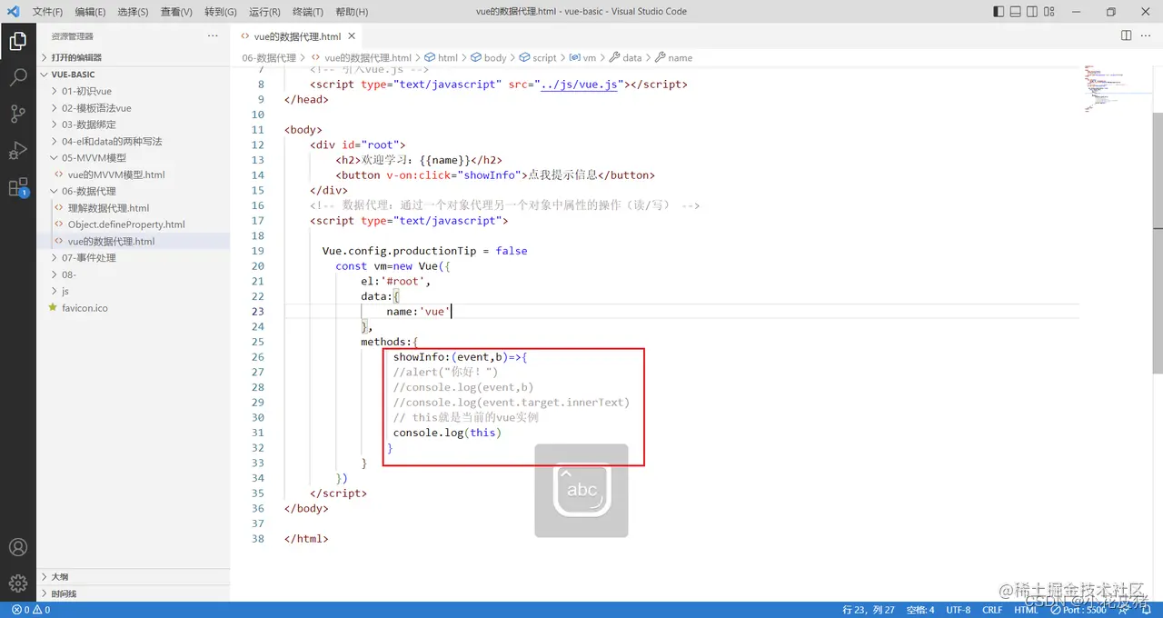Viewport: 1163px width, 618px height.
Task: Expand the 时间线 timeline section
Action: point(134,593)
